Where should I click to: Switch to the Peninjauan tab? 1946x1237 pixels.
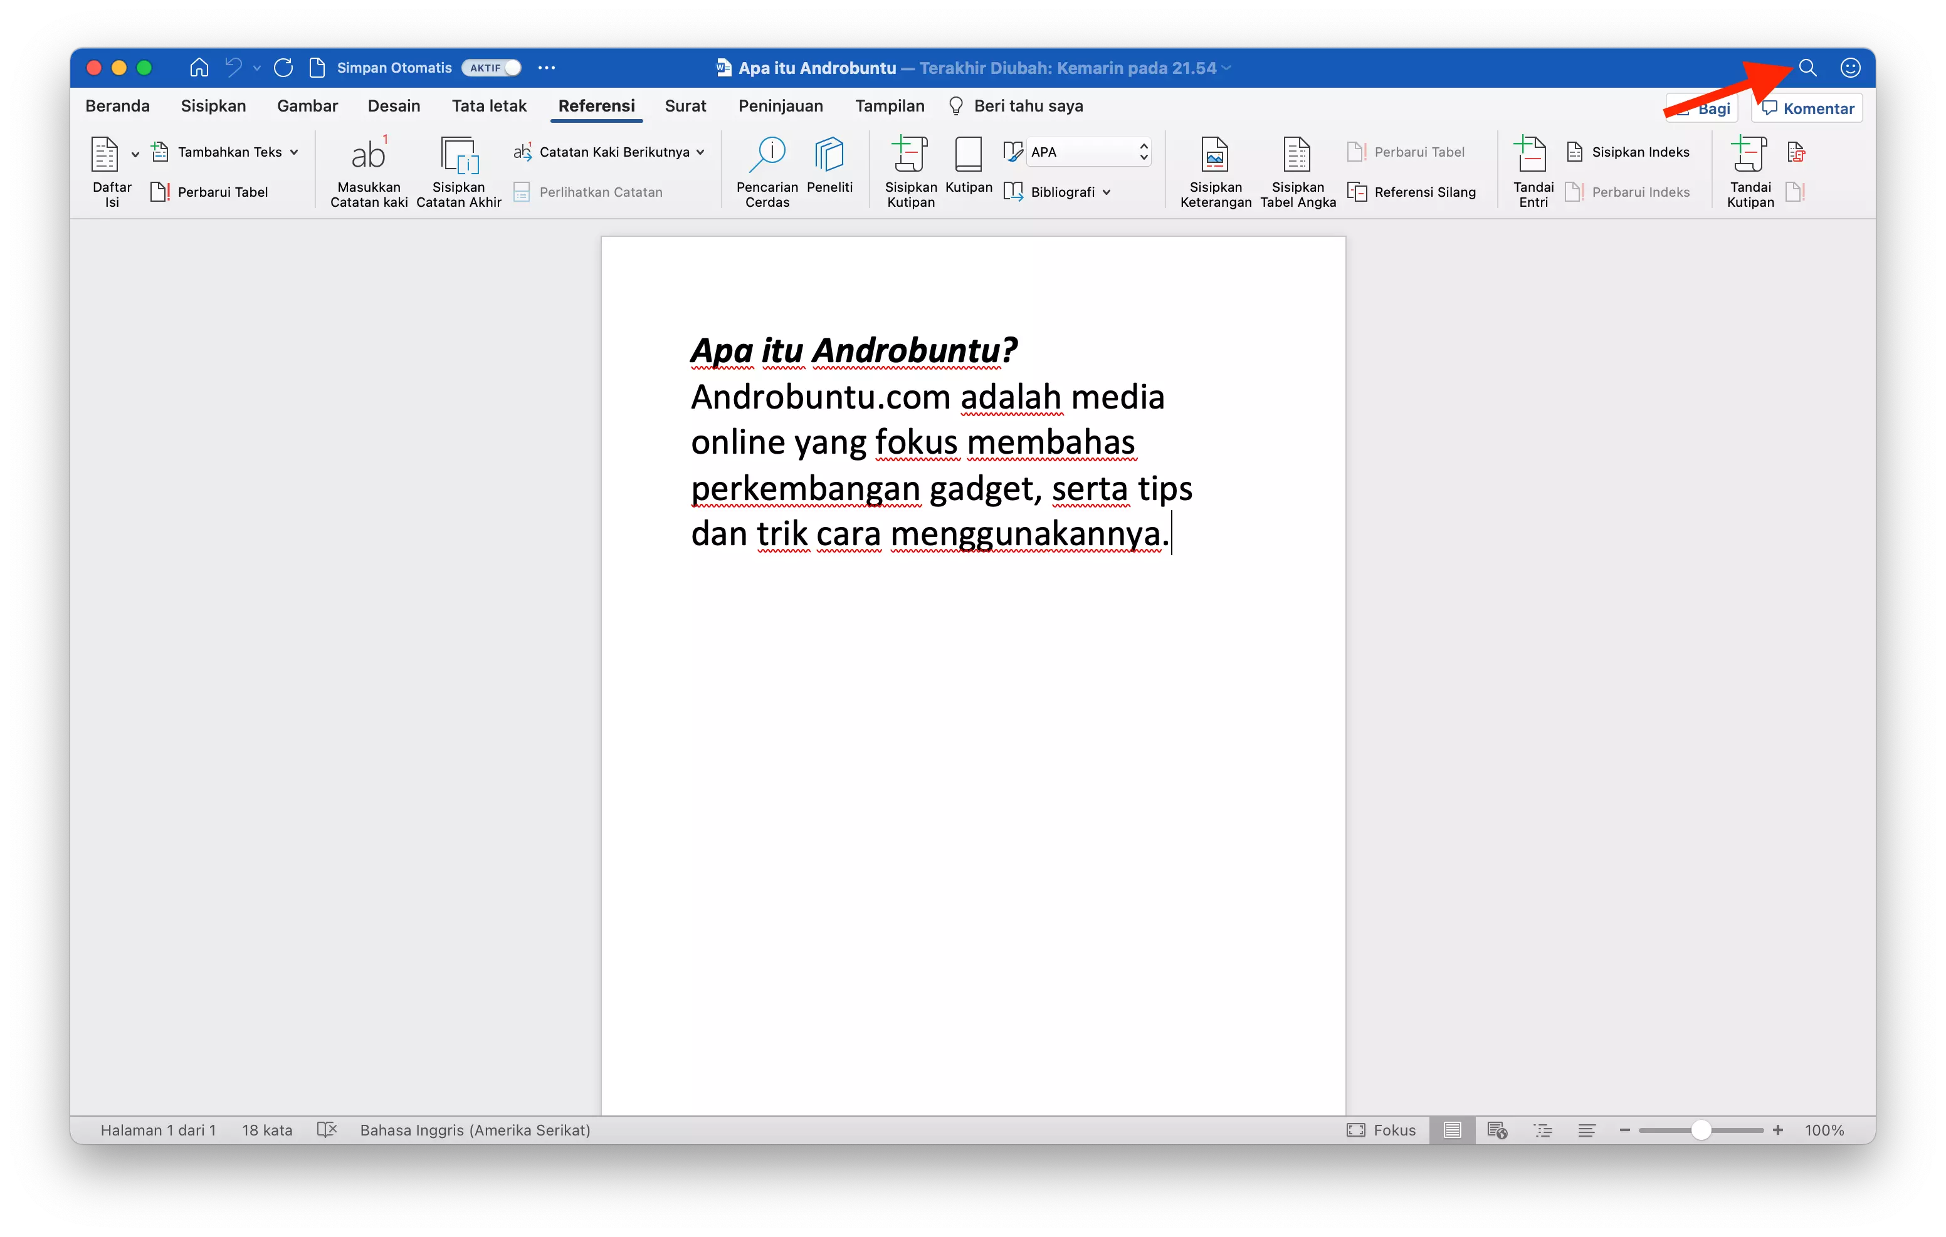pyautogui.click(x=780, y=106)
